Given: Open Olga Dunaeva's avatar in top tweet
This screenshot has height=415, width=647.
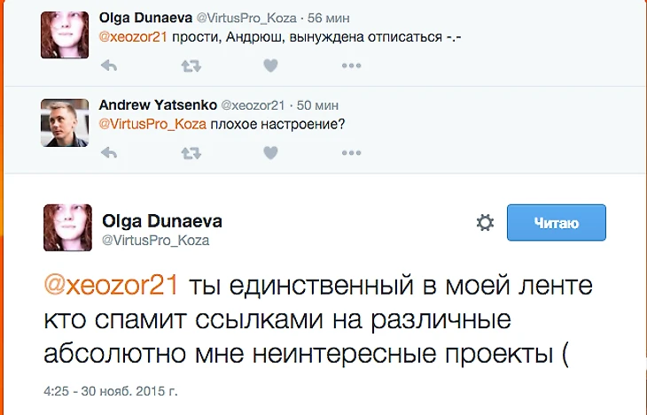Looking at the screenshot, I should click(x=64, y=35).
